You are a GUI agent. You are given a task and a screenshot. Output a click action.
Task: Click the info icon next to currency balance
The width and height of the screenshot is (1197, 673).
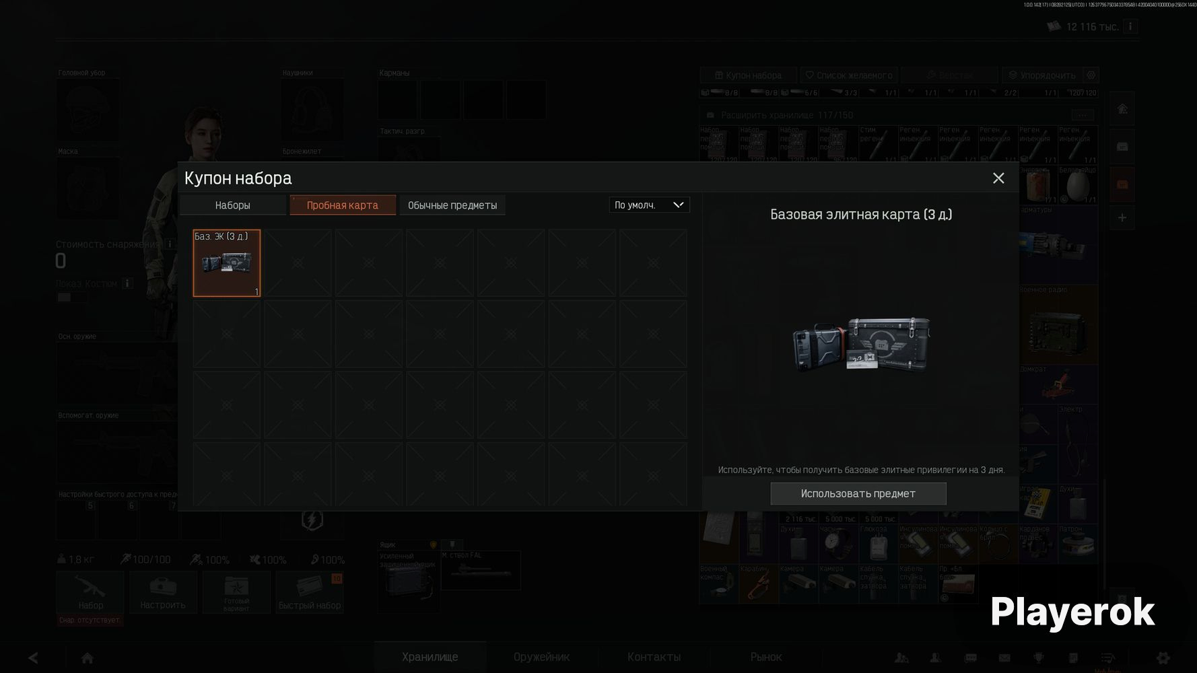(1130, 26)
